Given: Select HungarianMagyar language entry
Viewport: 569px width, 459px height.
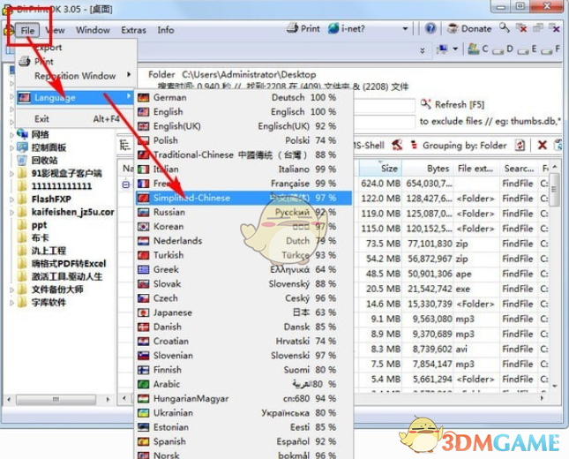Looking at the screenshot, I should (x=243, y=398).
